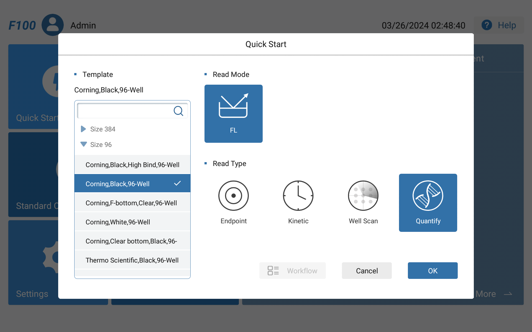Select the Quantify read type

tap(428, 203)
